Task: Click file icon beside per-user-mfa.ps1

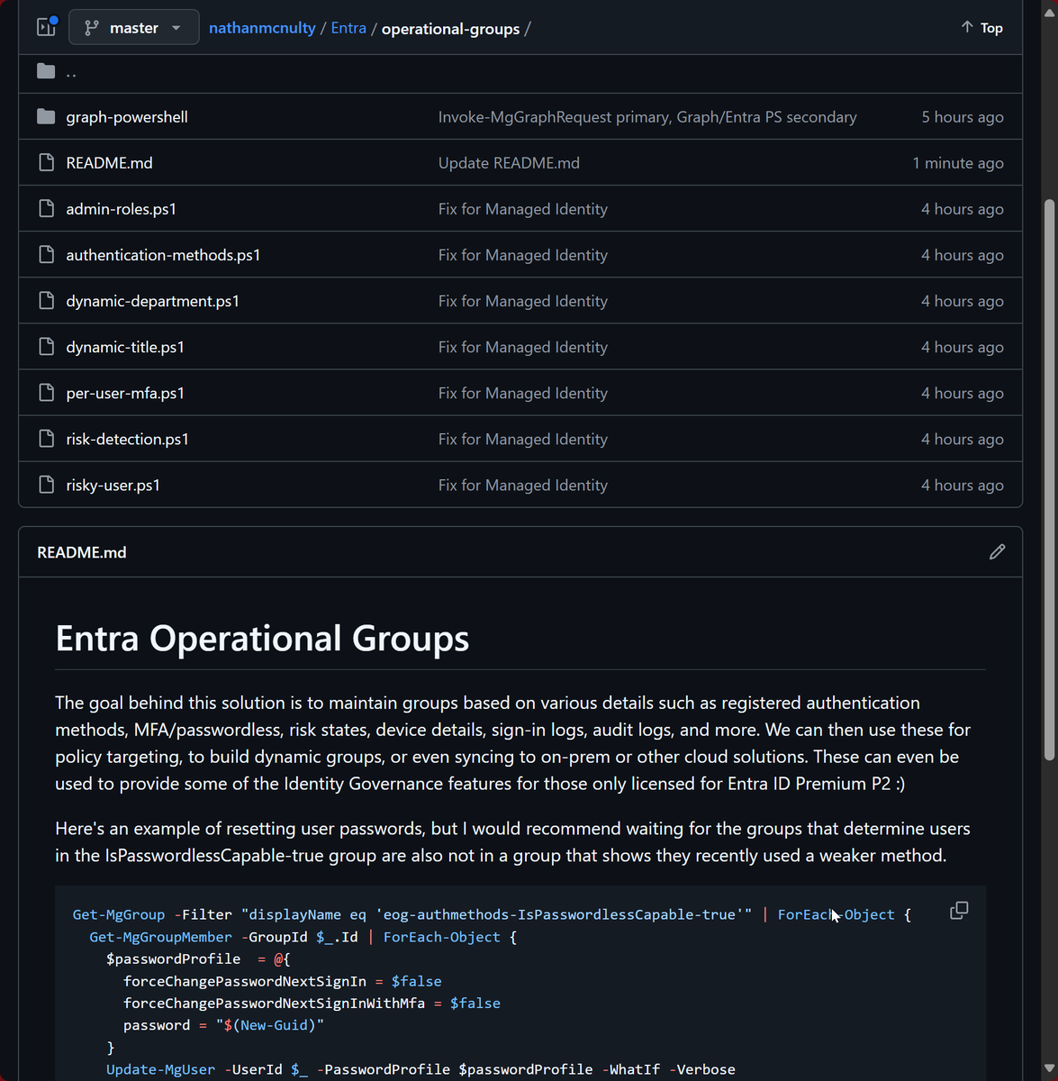Action: click(x=46, y=392)
